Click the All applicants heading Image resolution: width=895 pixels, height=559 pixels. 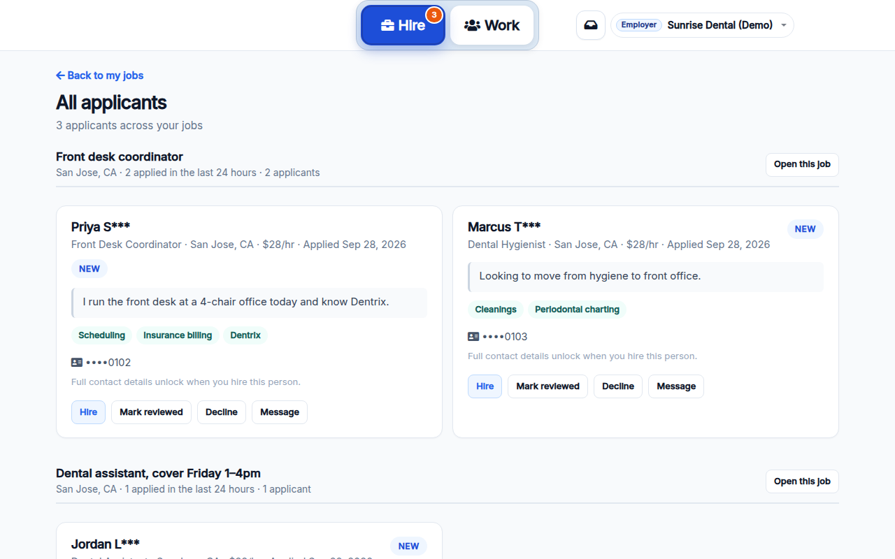coord(111,103)
